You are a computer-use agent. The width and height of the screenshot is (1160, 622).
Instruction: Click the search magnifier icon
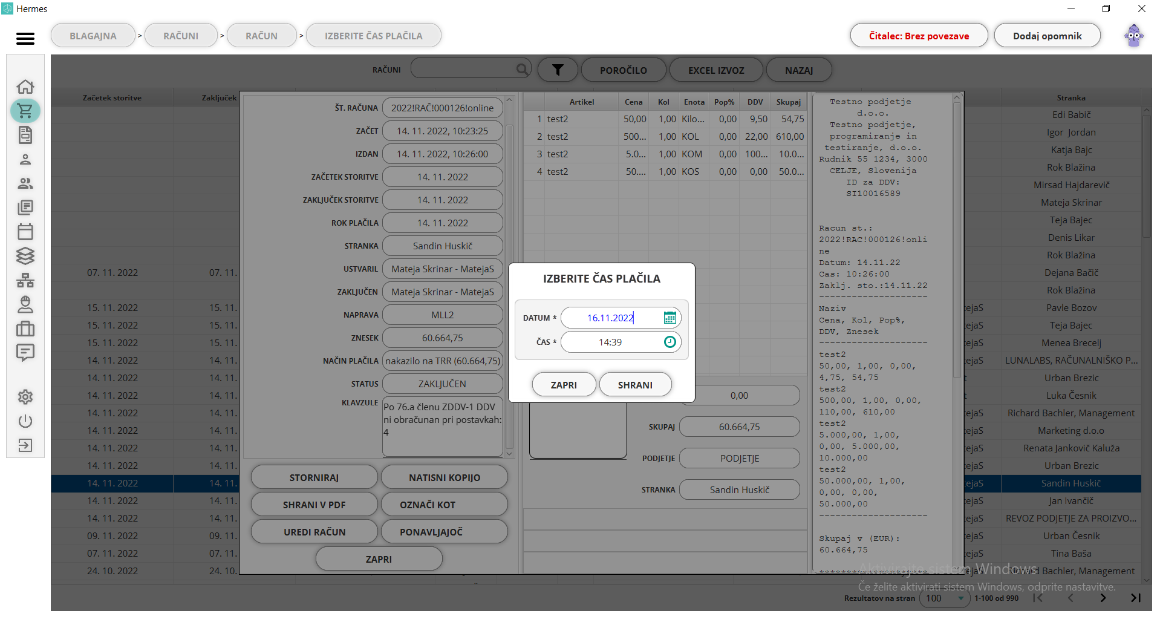(x=523, y=70)
